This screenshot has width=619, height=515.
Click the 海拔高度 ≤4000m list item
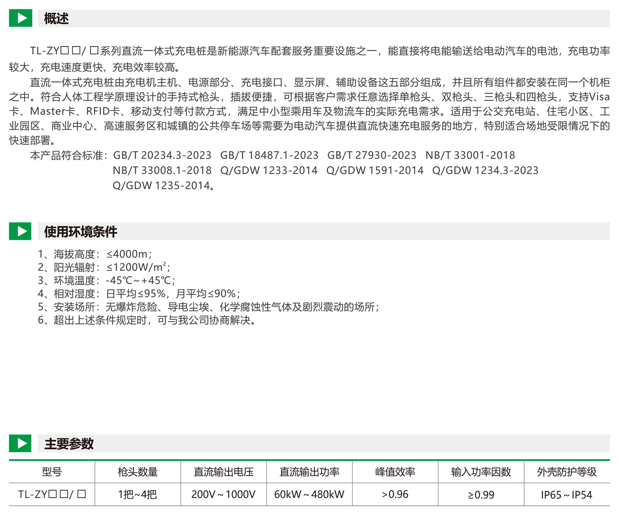pyautogui.click(x=95, y=254)
